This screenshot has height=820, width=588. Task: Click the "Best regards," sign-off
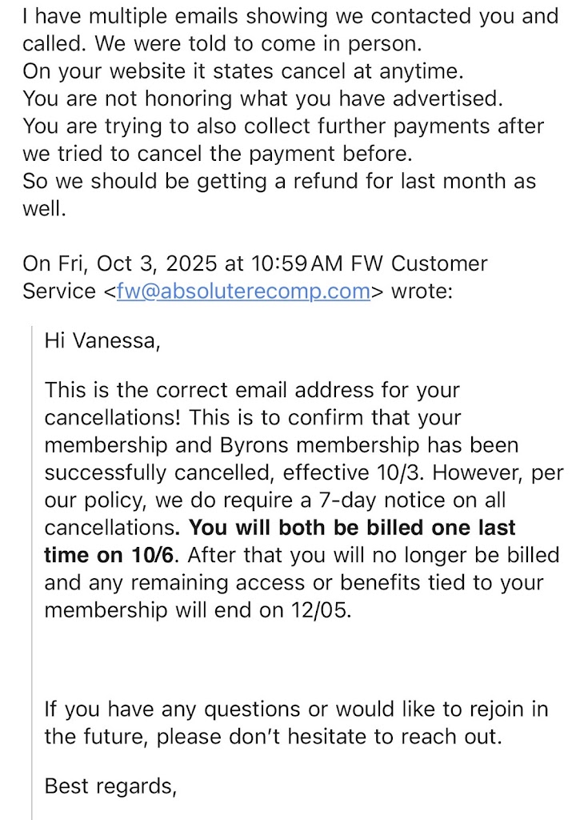click(110, 786)
